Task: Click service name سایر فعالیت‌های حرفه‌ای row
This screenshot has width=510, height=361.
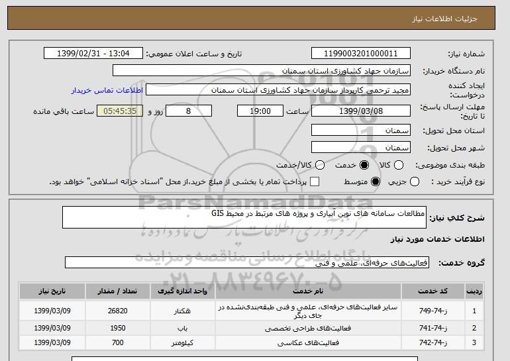Action: coord(308,311)
